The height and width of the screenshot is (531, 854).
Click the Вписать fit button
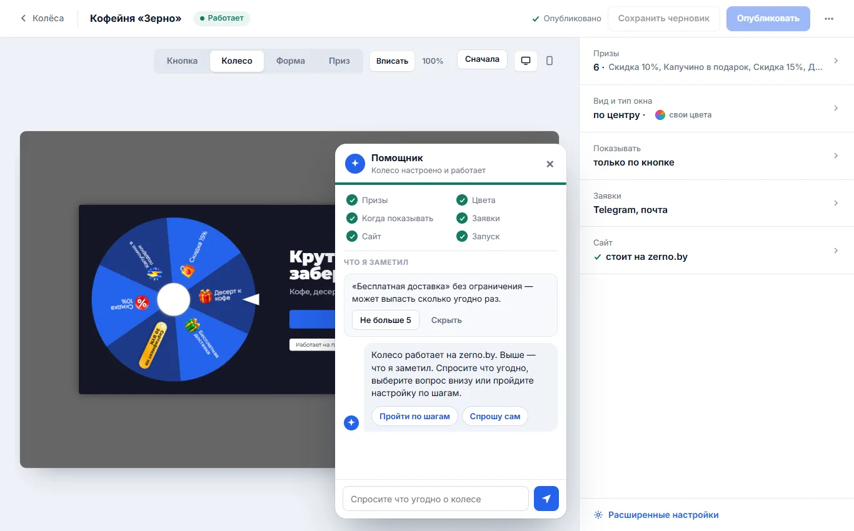tap(393, 61)
